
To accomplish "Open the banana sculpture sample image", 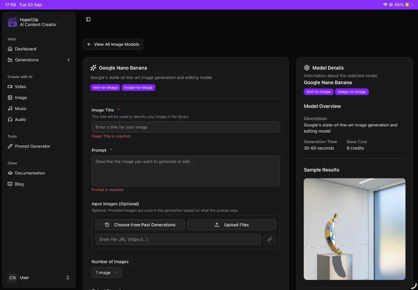I will [x=354, y=229].
